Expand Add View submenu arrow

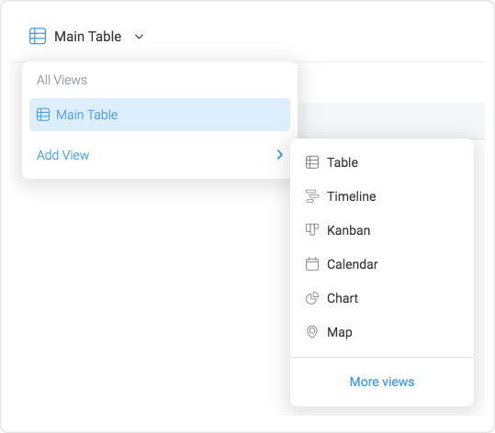point(280,154)
